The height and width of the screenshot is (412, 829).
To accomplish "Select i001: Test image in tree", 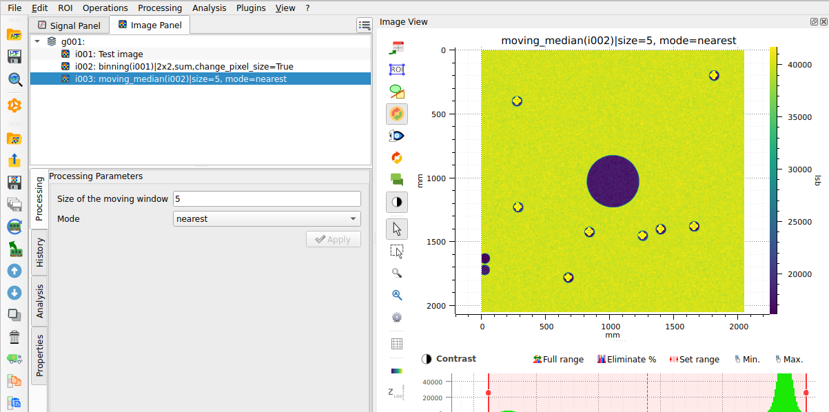I will coord(201,54).
